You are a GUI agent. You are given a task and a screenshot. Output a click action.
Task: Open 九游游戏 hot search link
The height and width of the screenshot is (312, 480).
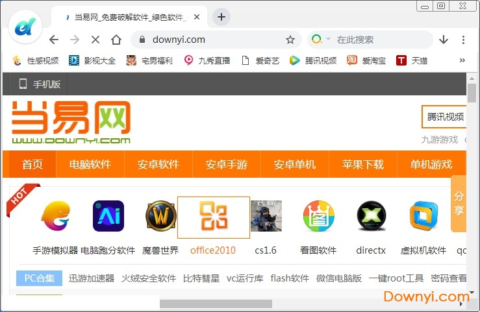[440, 139]
